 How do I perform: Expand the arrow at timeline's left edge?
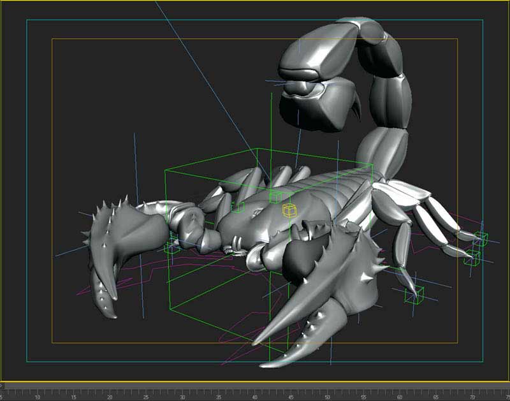(x=3, y=385)
